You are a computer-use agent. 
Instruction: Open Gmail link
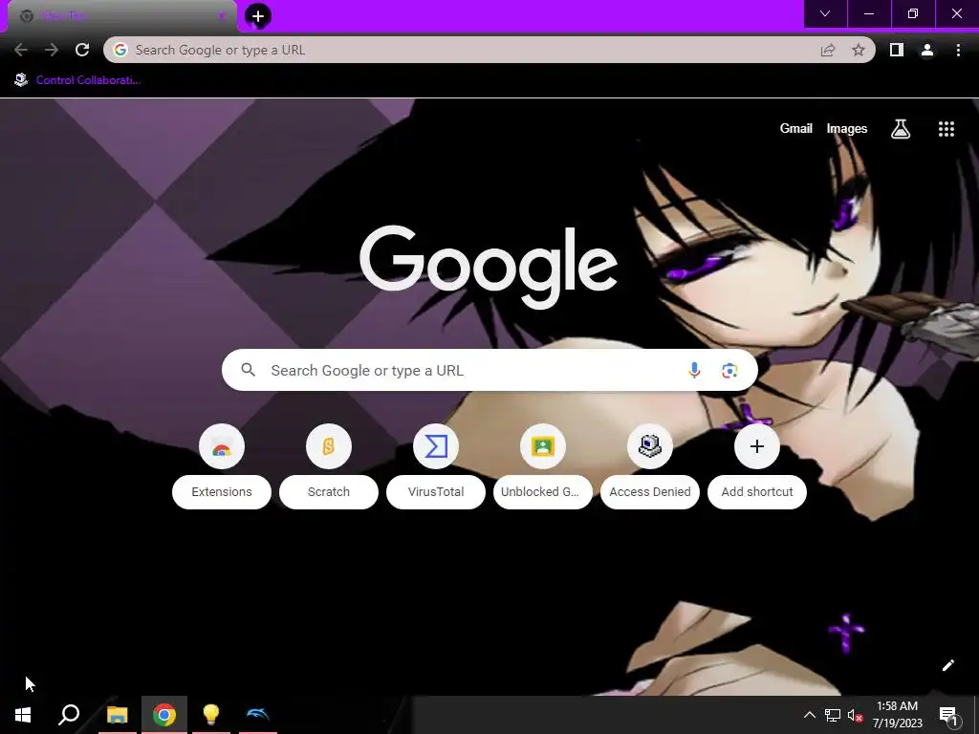coord(796,129)
